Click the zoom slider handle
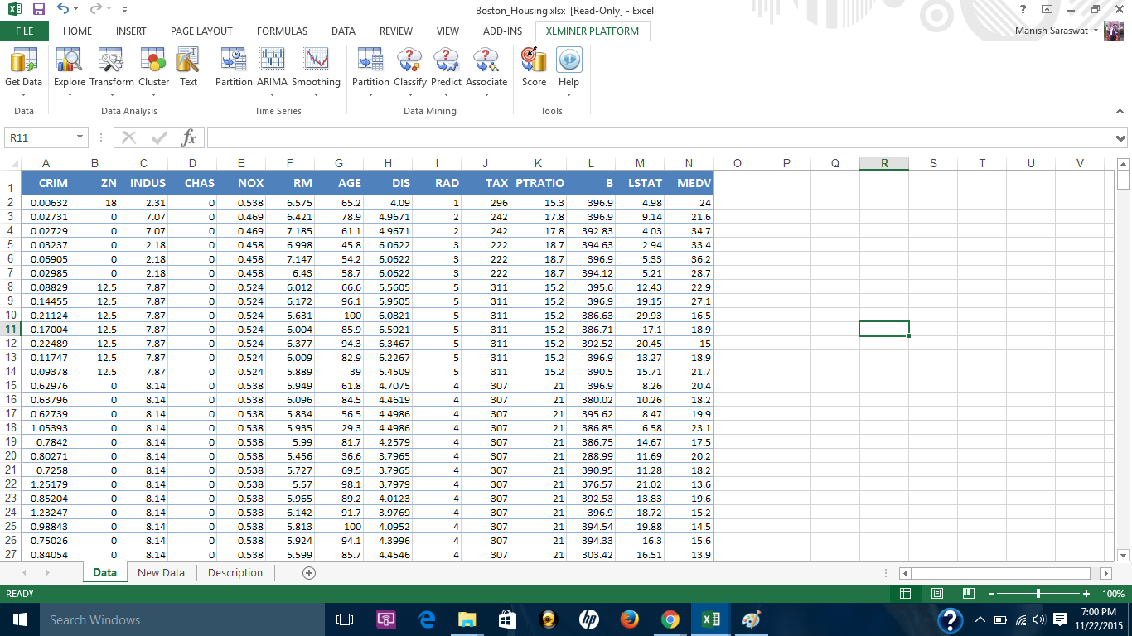This screenshot has width=1132, height=636. (1038, 594)
